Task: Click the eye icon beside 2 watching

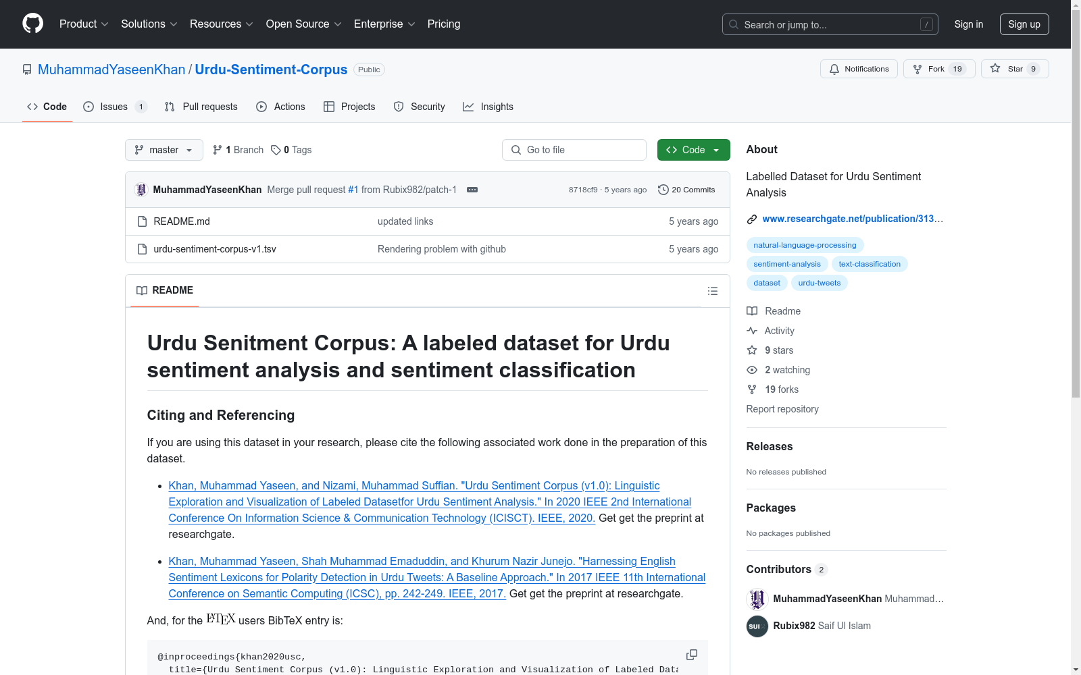Action: coord(752,370)
